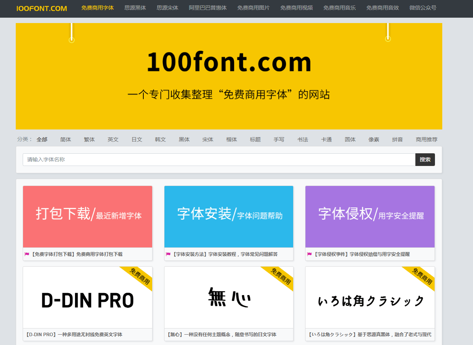This screenshot has height=345, width=473.
Task: Click the flag icon beside 字体安装方法
Action: pos(168,254)
